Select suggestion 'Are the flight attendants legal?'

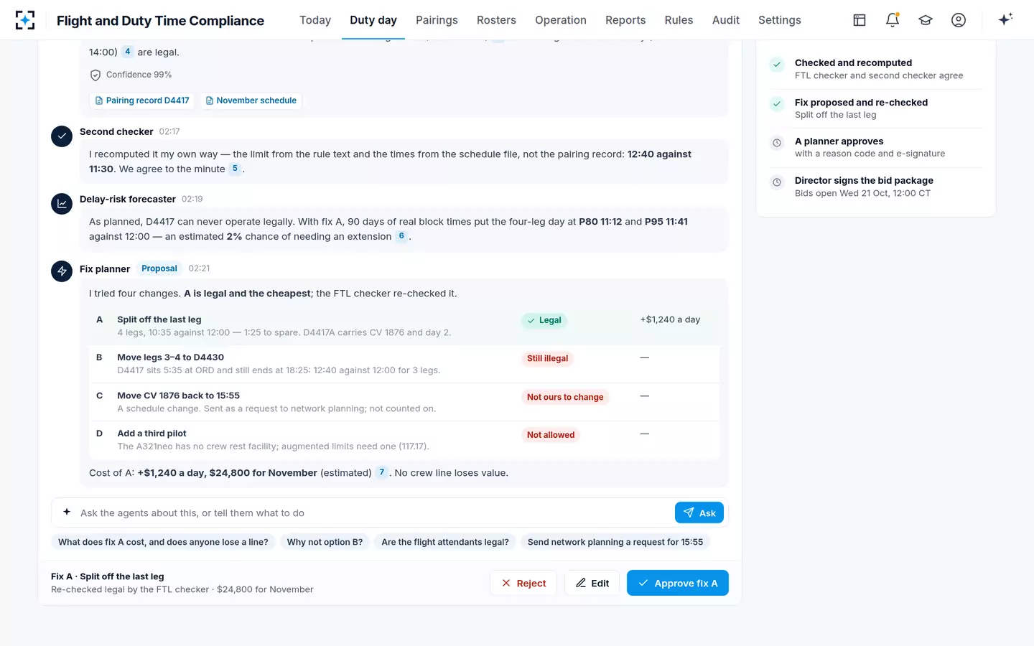point(445,542)
